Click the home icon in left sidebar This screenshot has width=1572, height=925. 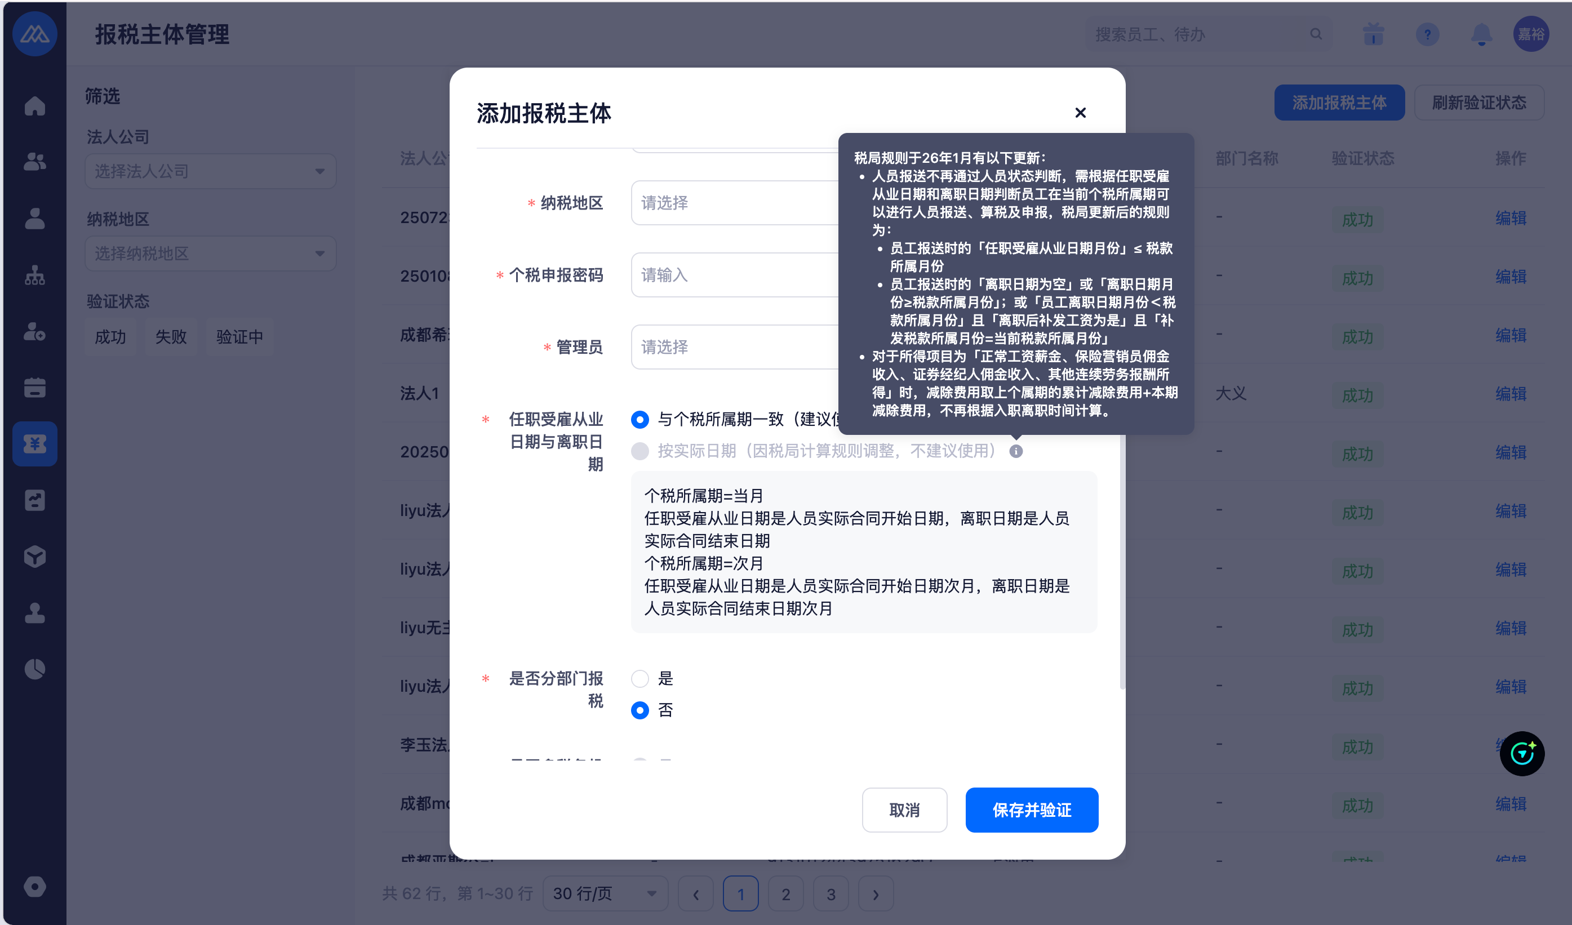coord(35,105)
